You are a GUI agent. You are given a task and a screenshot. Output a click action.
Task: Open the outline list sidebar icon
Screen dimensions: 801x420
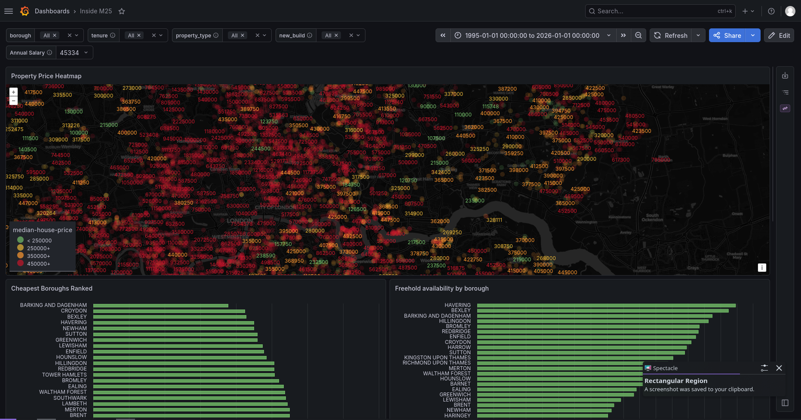click(785, 92)
